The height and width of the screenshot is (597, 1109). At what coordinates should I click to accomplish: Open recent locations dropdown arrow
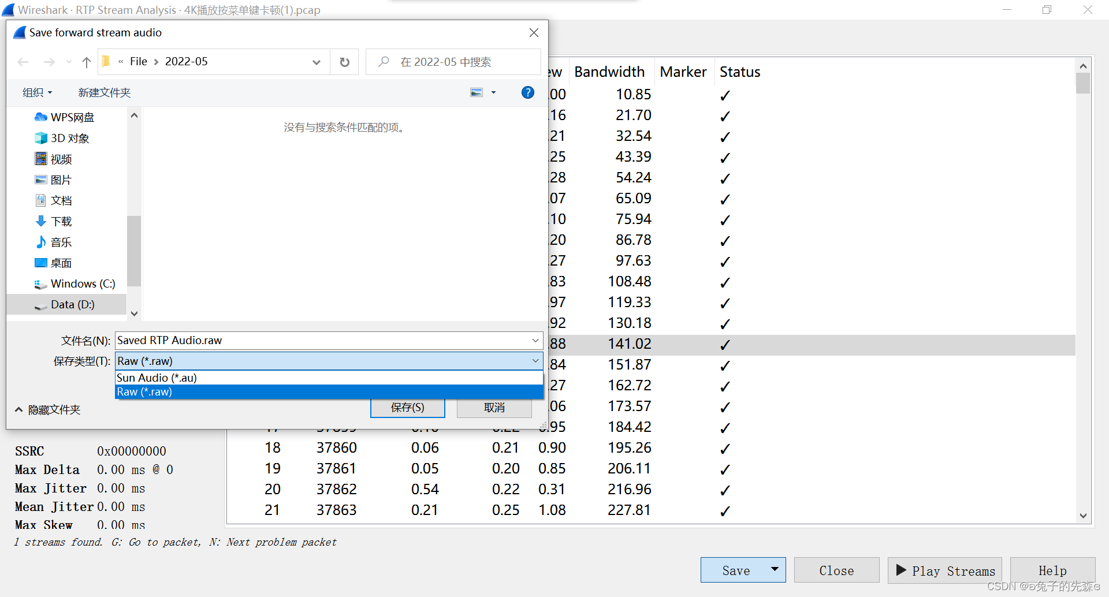pyautogui.click(x=69, y=62)
